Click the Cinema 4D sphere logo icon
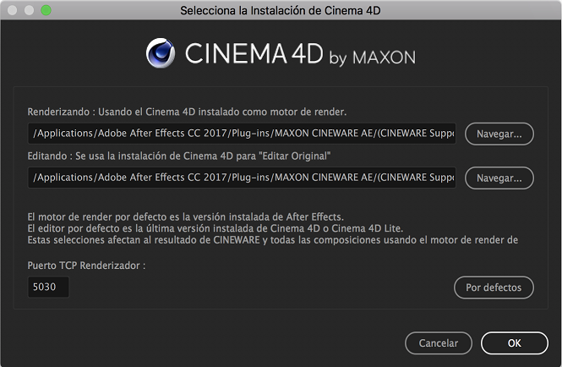The image size is (562, 367). [x=160, y=52]
